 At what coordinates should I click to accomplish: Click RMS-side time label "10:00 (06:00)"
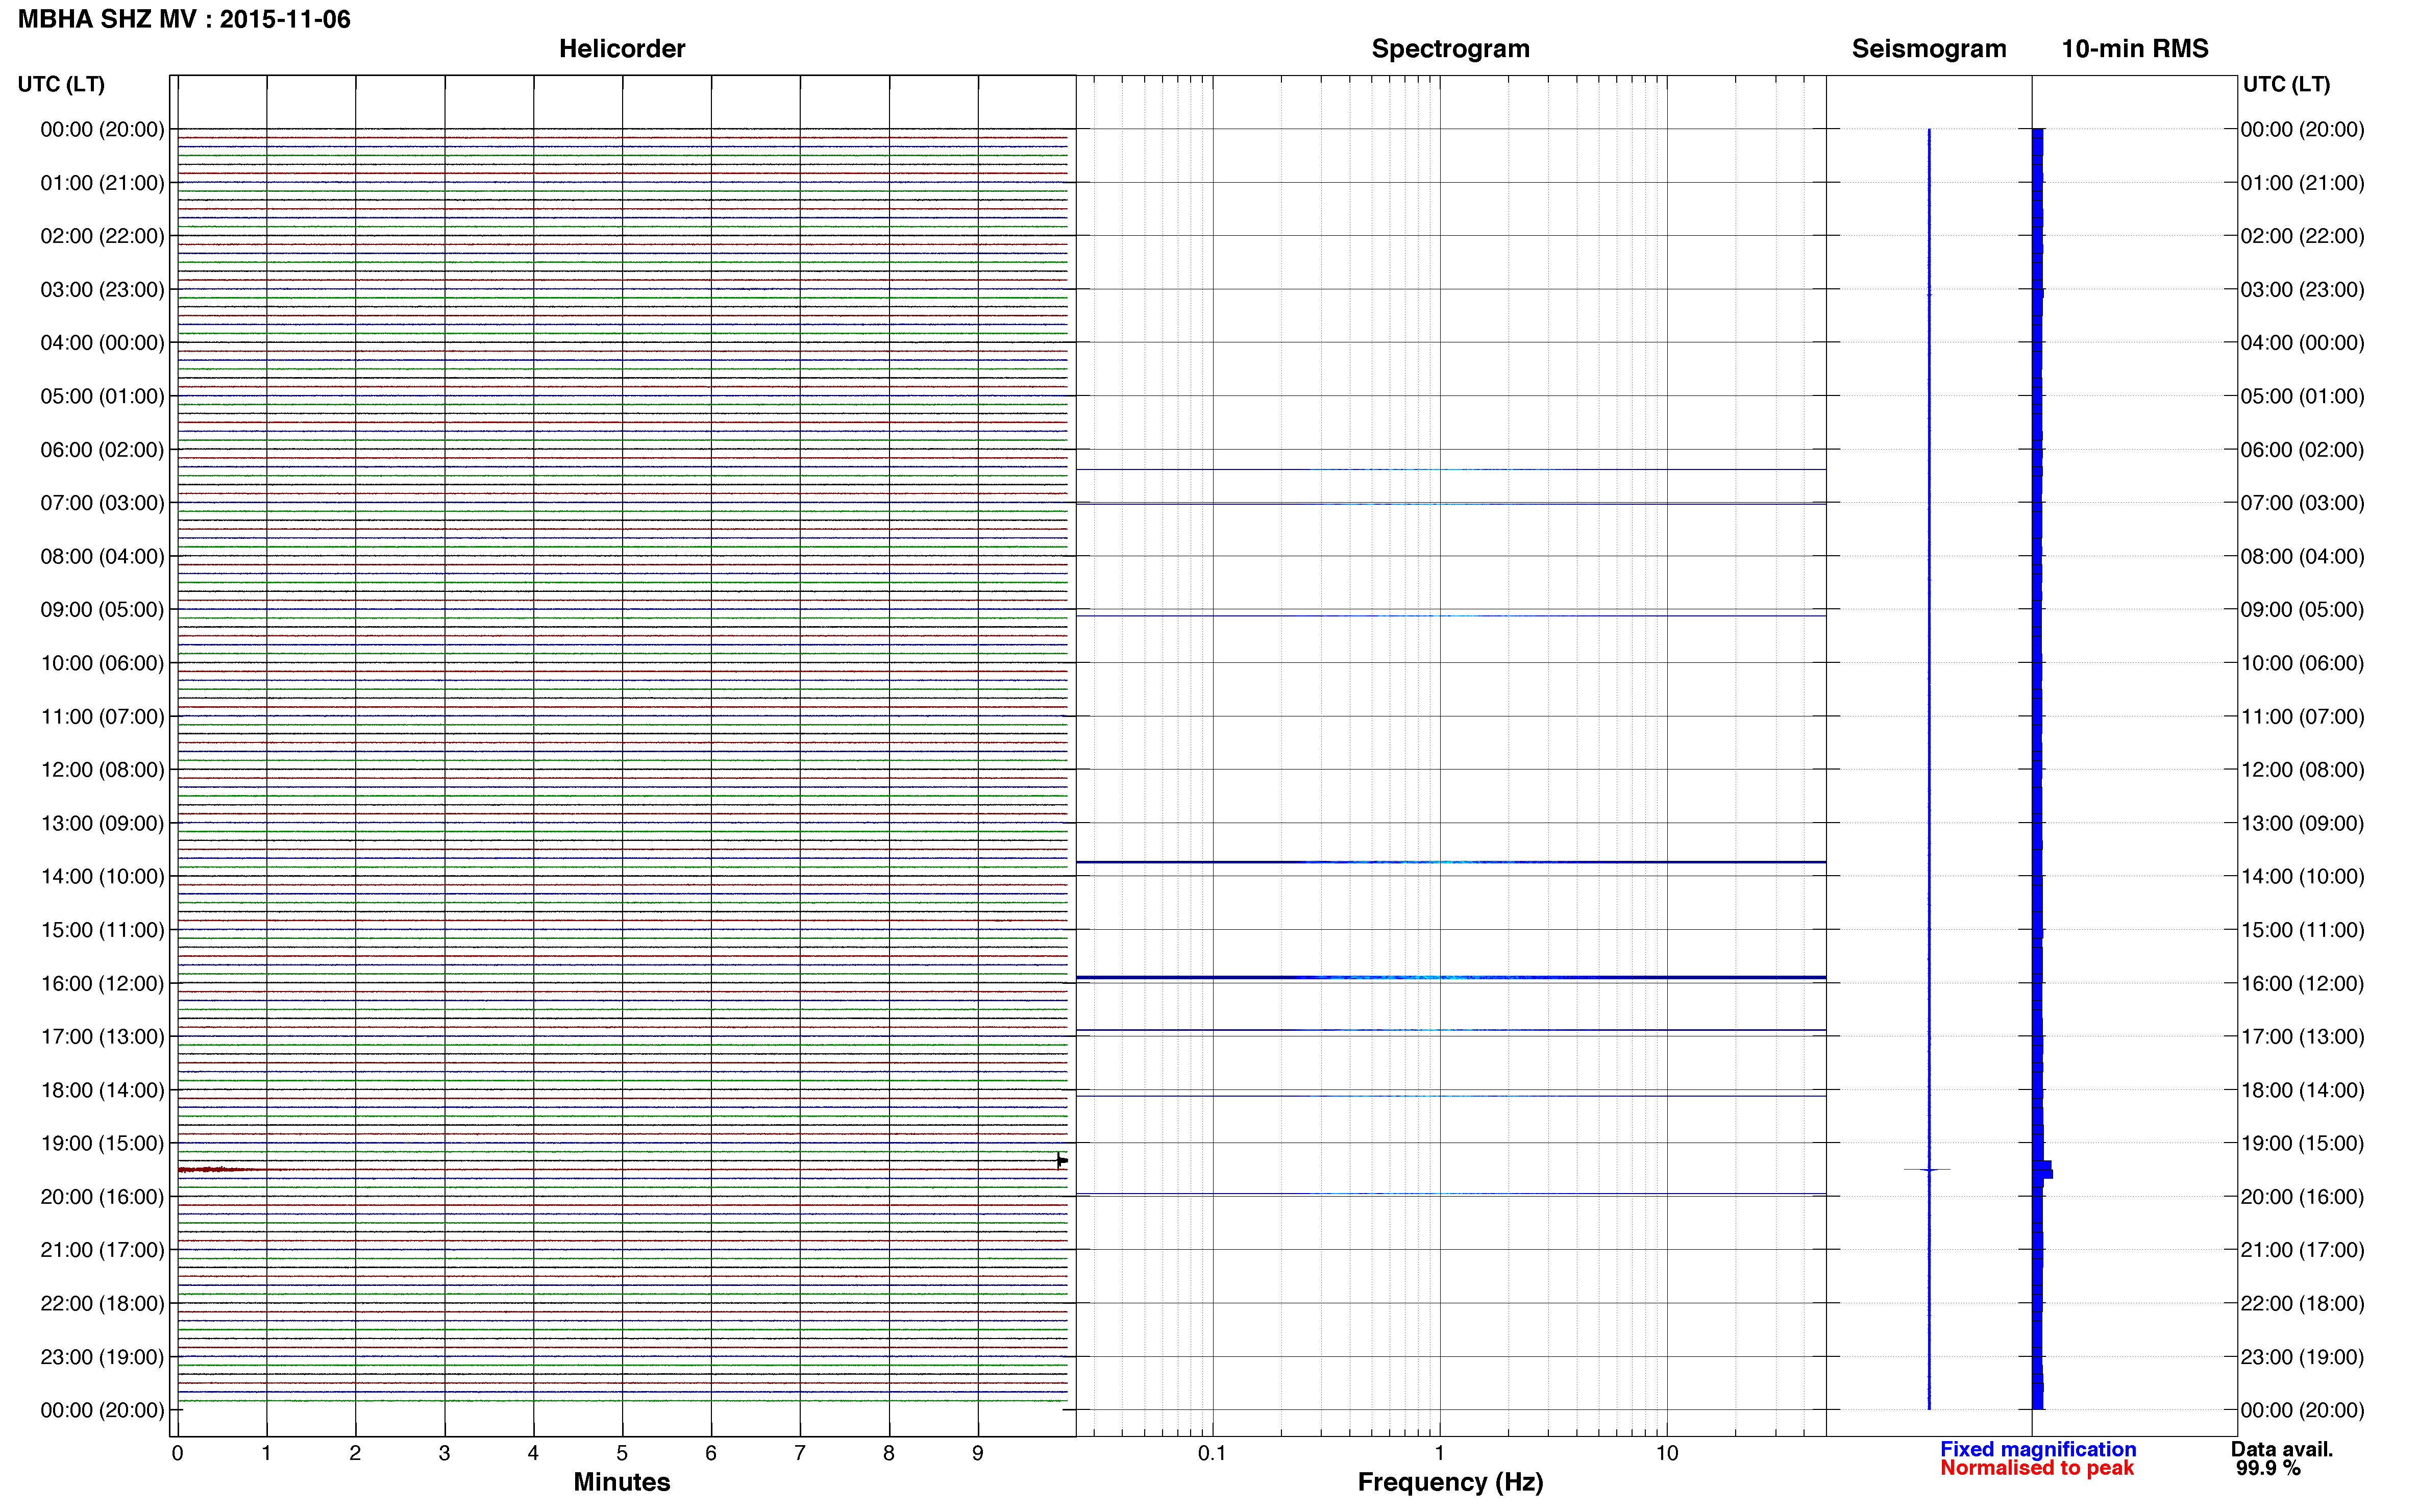click(2302, 663)
